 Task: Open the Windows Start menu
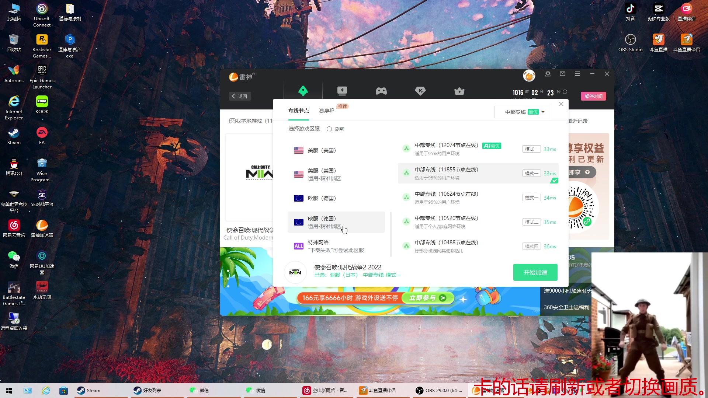(9, 391)
